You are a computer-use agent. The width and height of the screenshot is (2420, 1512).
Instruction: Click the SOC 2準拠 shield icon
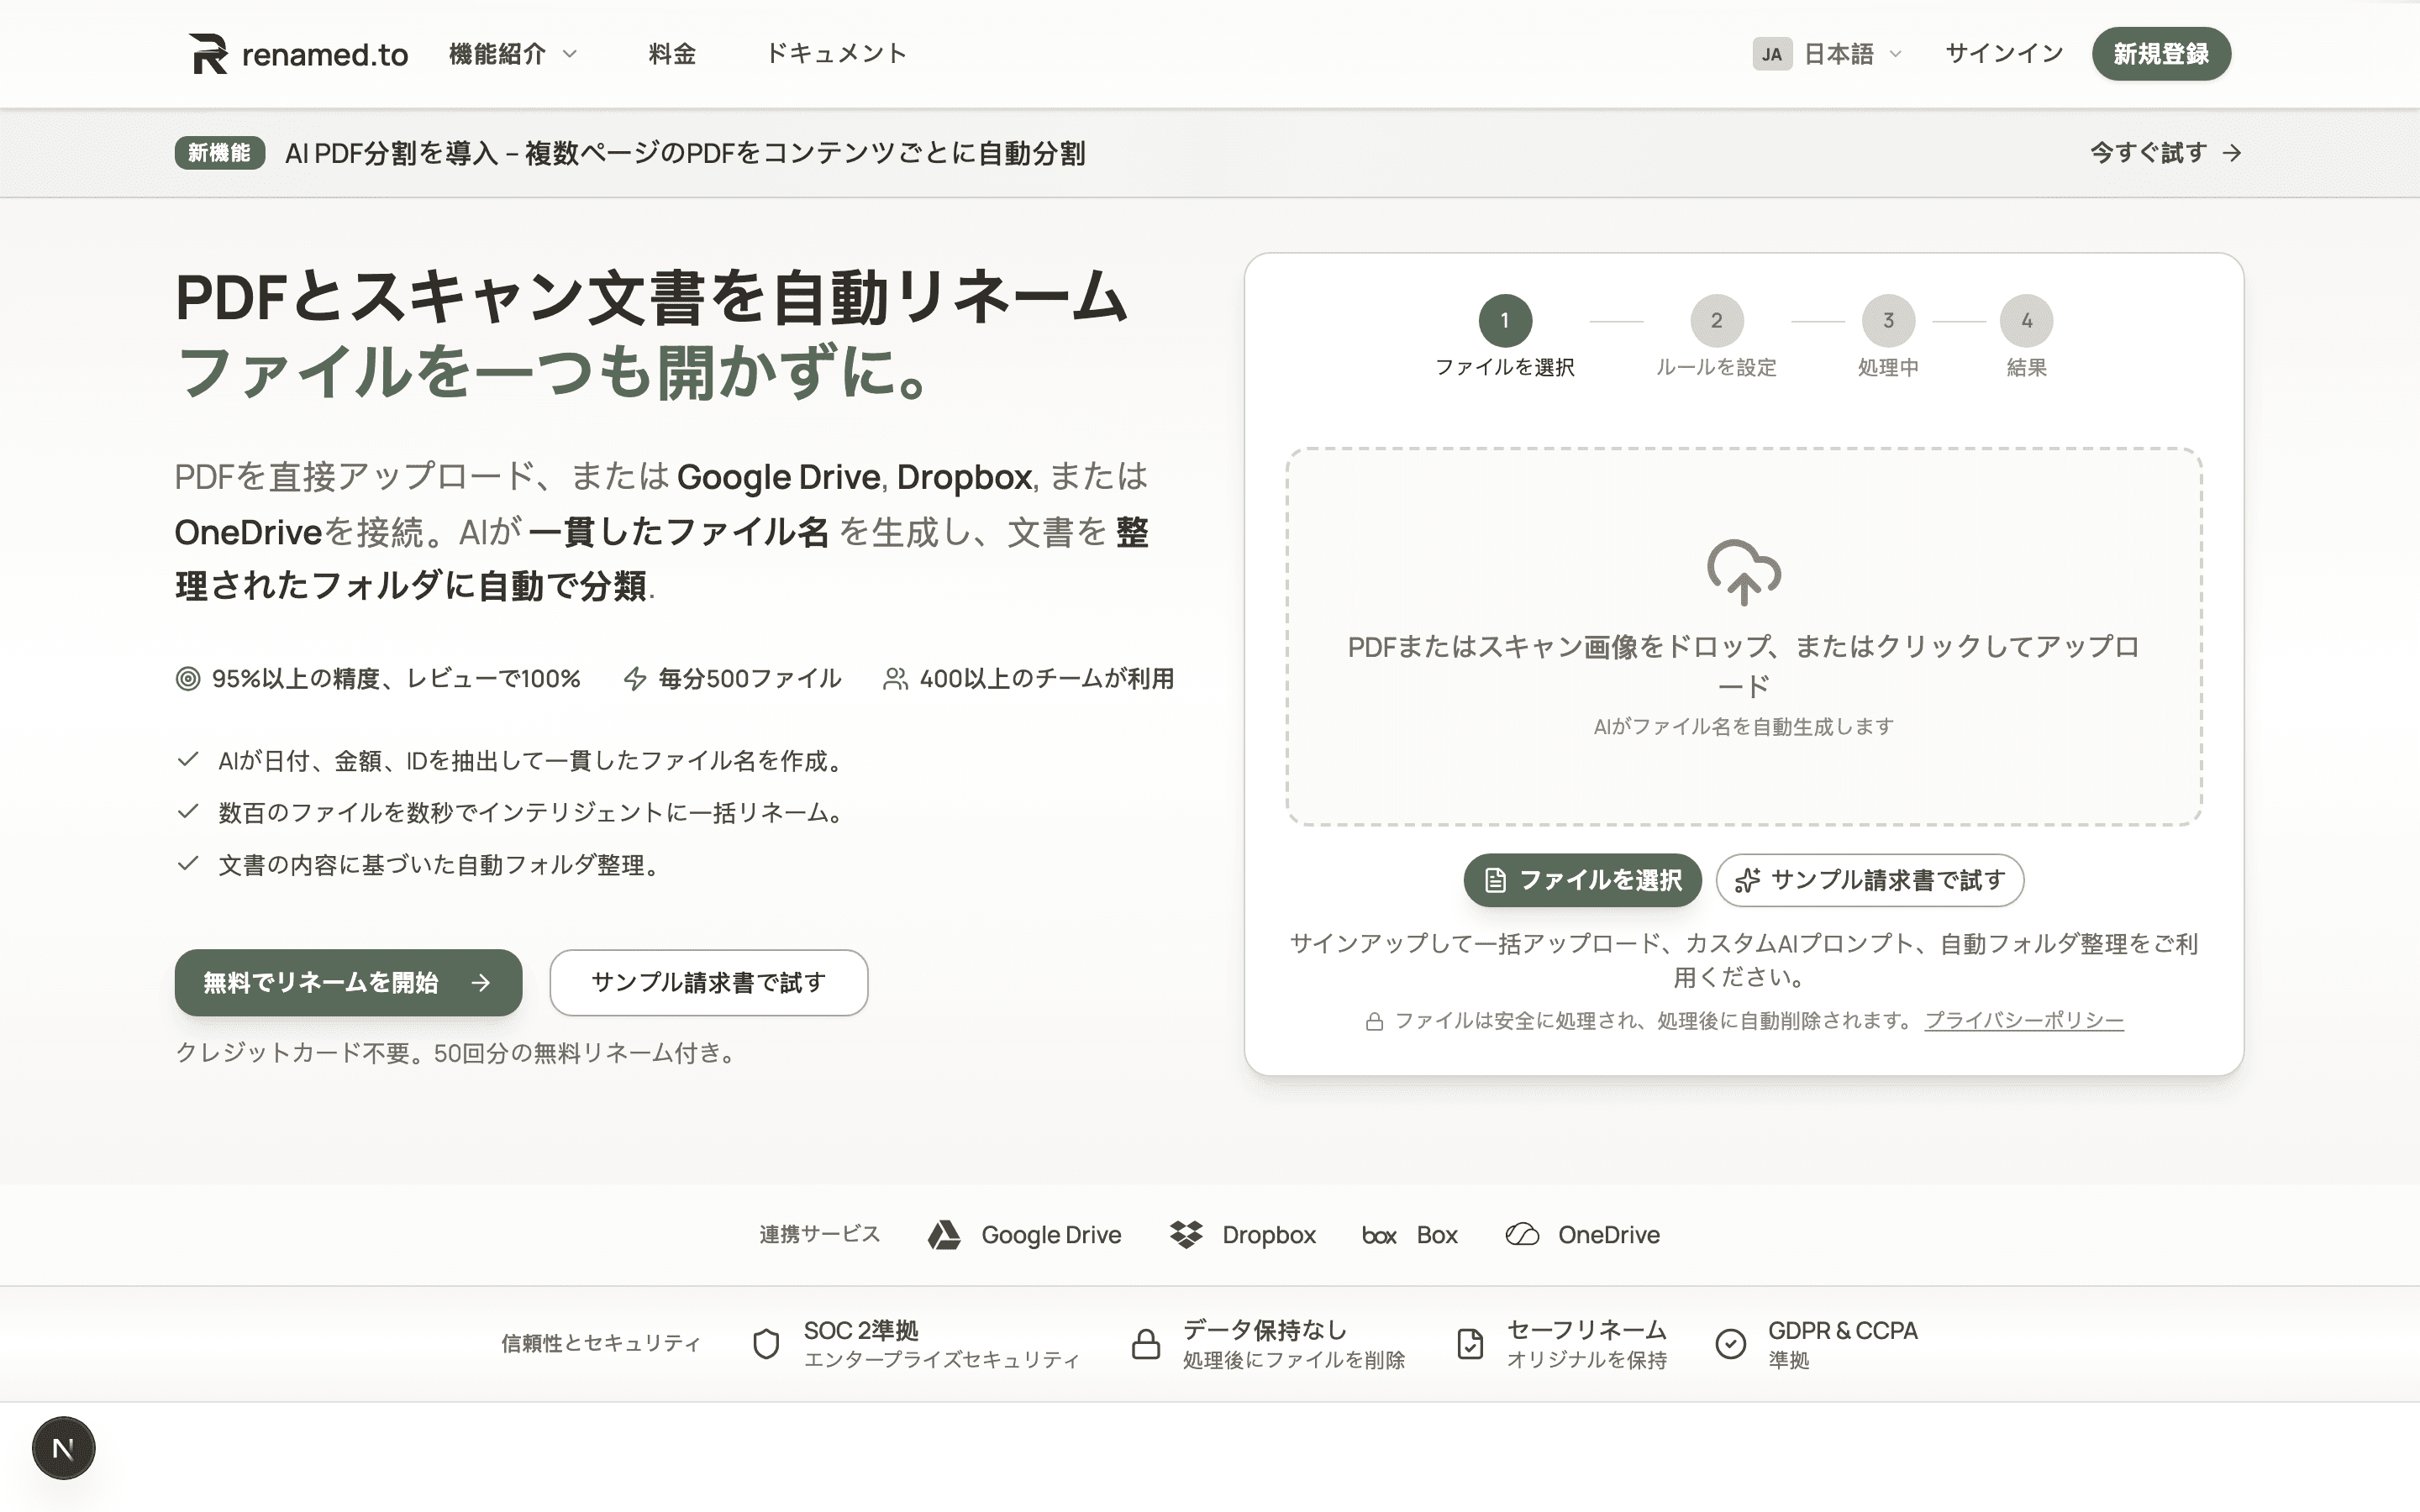click(766, 1344)
